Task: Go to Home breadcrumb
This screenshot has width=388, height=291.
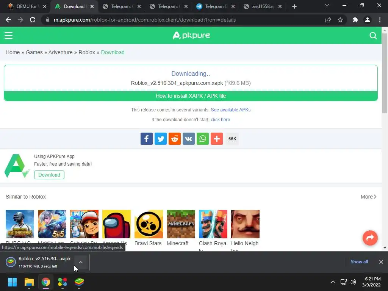Action: [x=13, y=52]
